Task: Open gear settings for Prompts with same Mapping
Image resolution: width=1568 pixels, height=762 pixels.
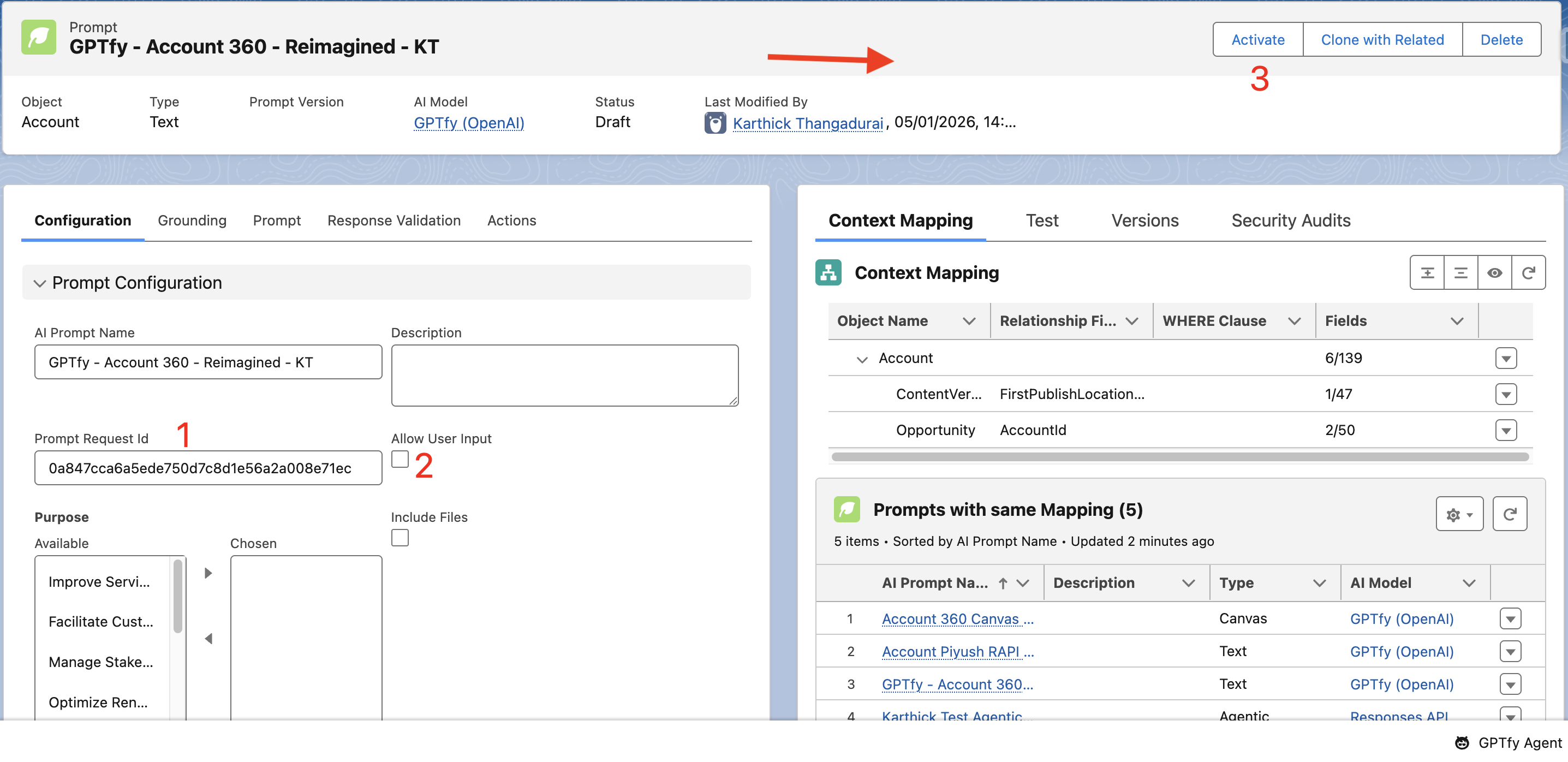Action: pyautogui.click(x=1459, y=515)
